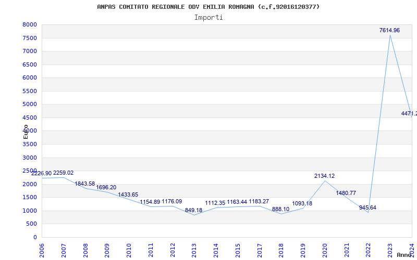Click the 1433.65 value label
Screen dimensions: 417x260
(128, 194)
